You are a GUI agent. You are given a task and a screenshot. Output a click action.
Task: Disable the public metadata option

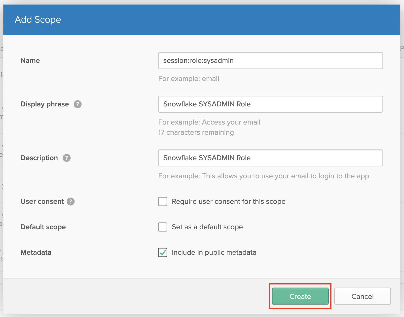(163, 252)
